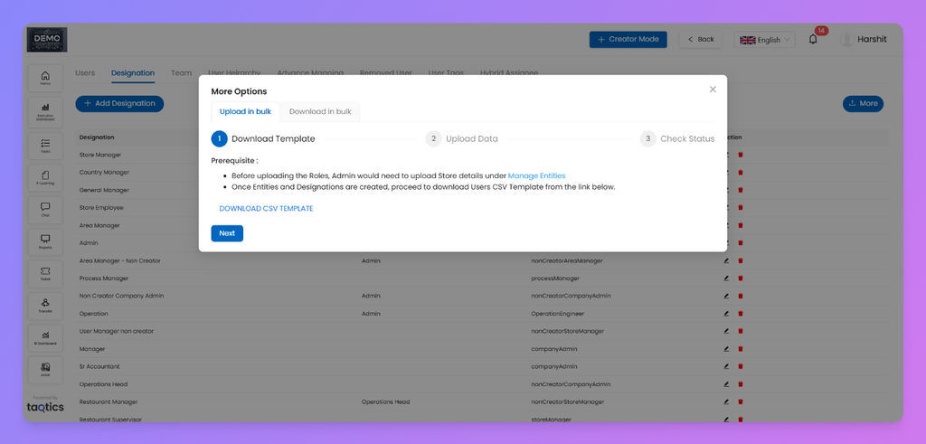Viewport: 926px width, 444px height.
Task: Click the Add Designation button
Action: [x=119, y=103]
